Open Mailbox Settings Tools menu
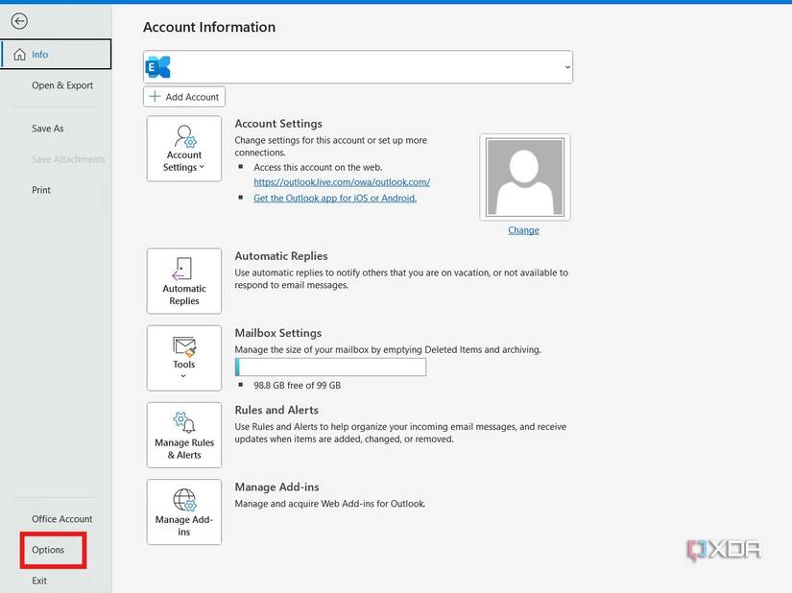Screen dimensions: 792x593 click(182, 357)
